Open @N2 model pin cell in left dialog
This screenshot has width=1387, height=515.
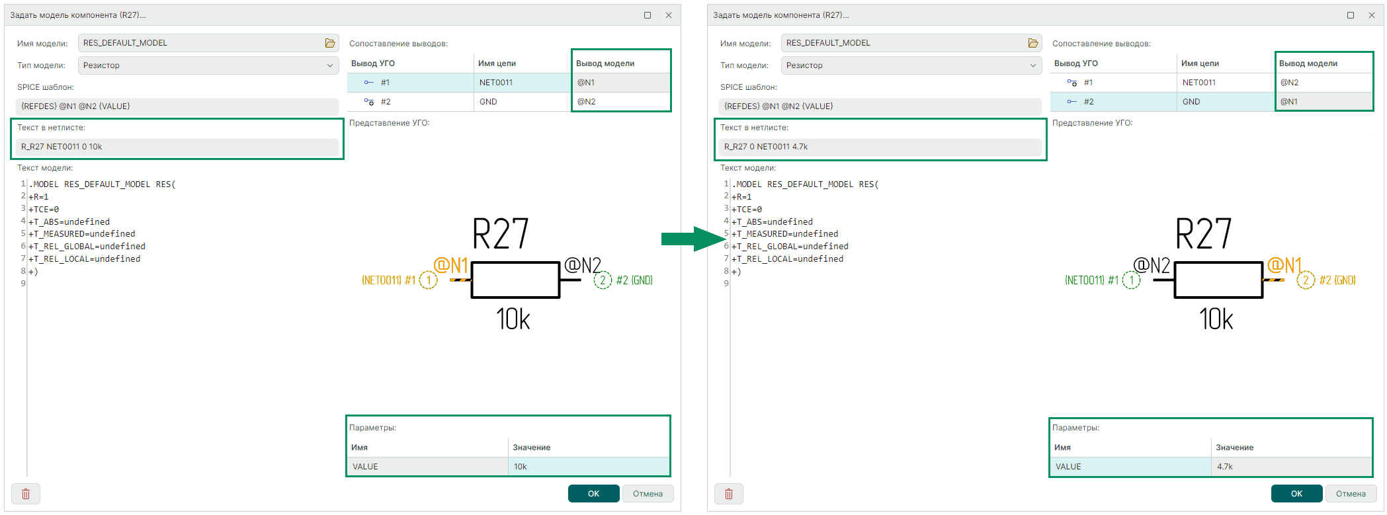tap(620, 102)
